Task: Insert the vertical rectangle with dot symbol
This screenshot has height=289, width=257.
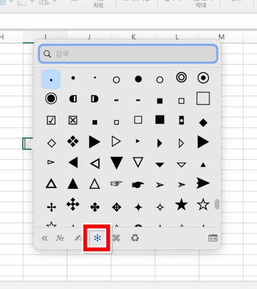Action: pyautogui.click(x=182, y=120)
